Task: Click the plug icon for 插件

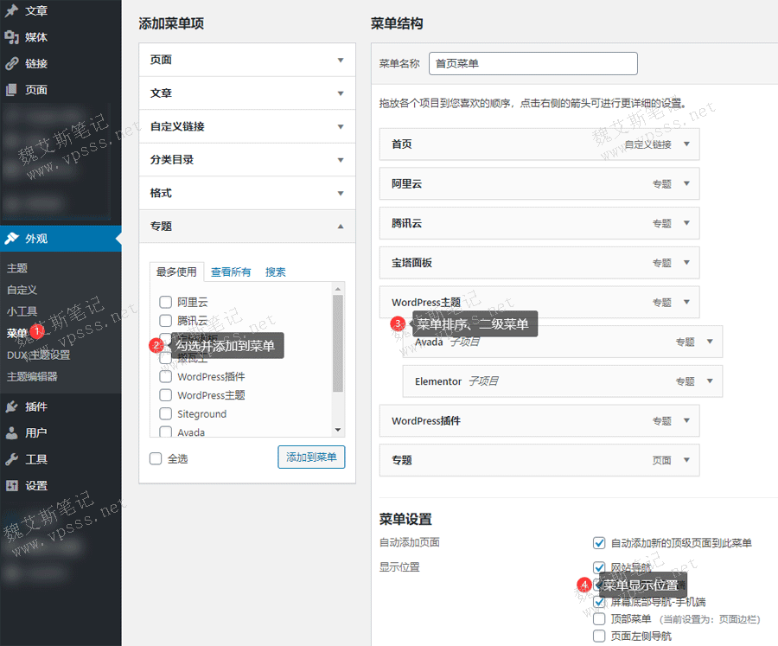Action: pos(12,406)
